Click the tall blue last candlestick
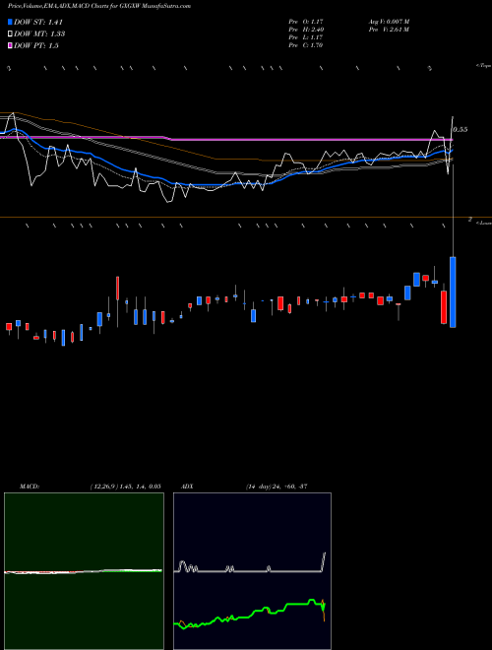This screenshot has width=492, height=650. pyautogui.click(x=453, y=292)
